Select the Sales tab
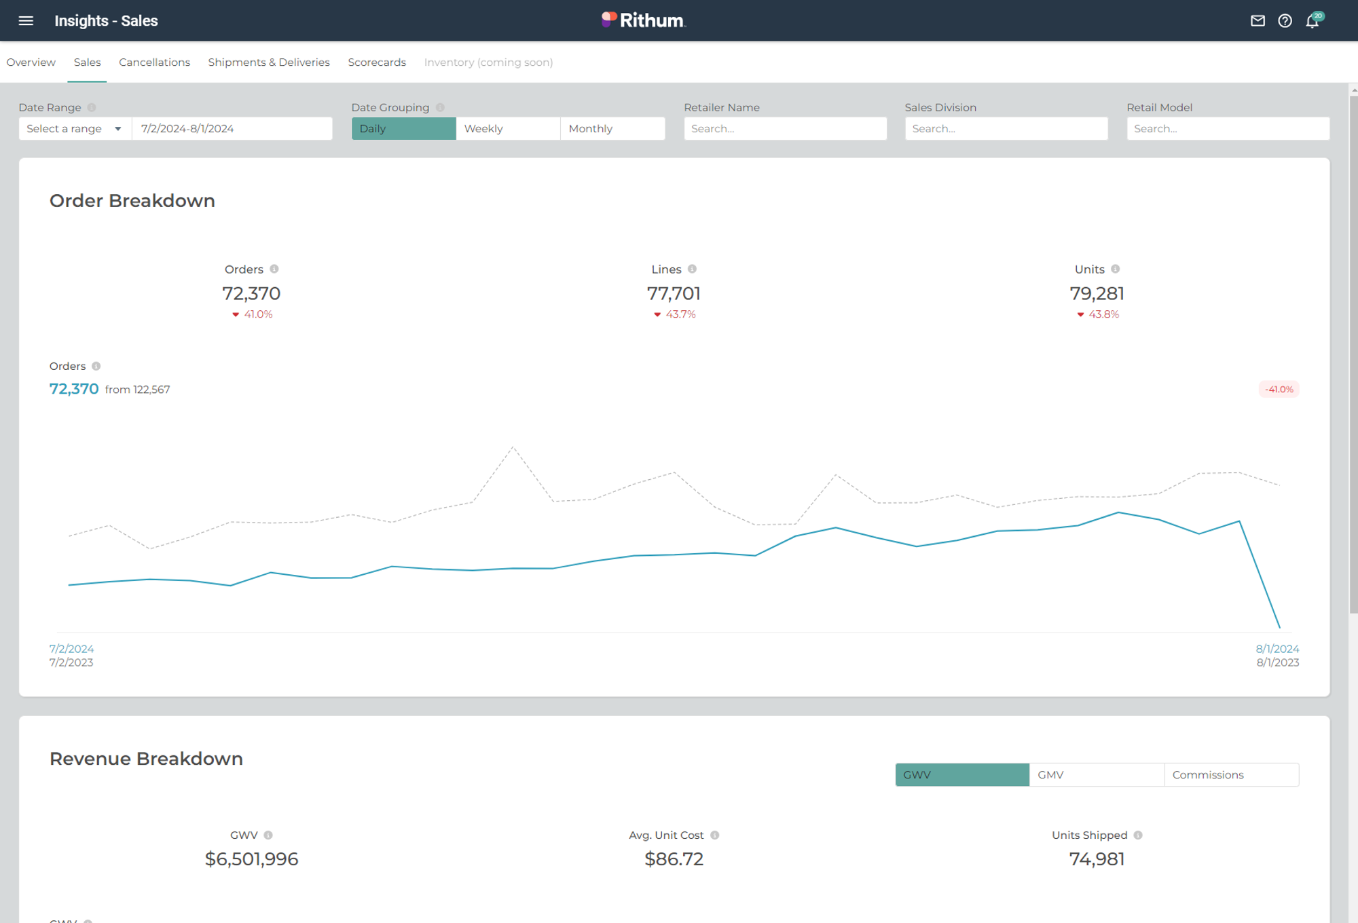The image size is (1358, 923). (x=87, y=62)
